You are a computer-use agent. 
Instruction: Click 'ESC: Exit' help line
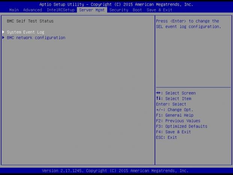[x=166, y=137]
